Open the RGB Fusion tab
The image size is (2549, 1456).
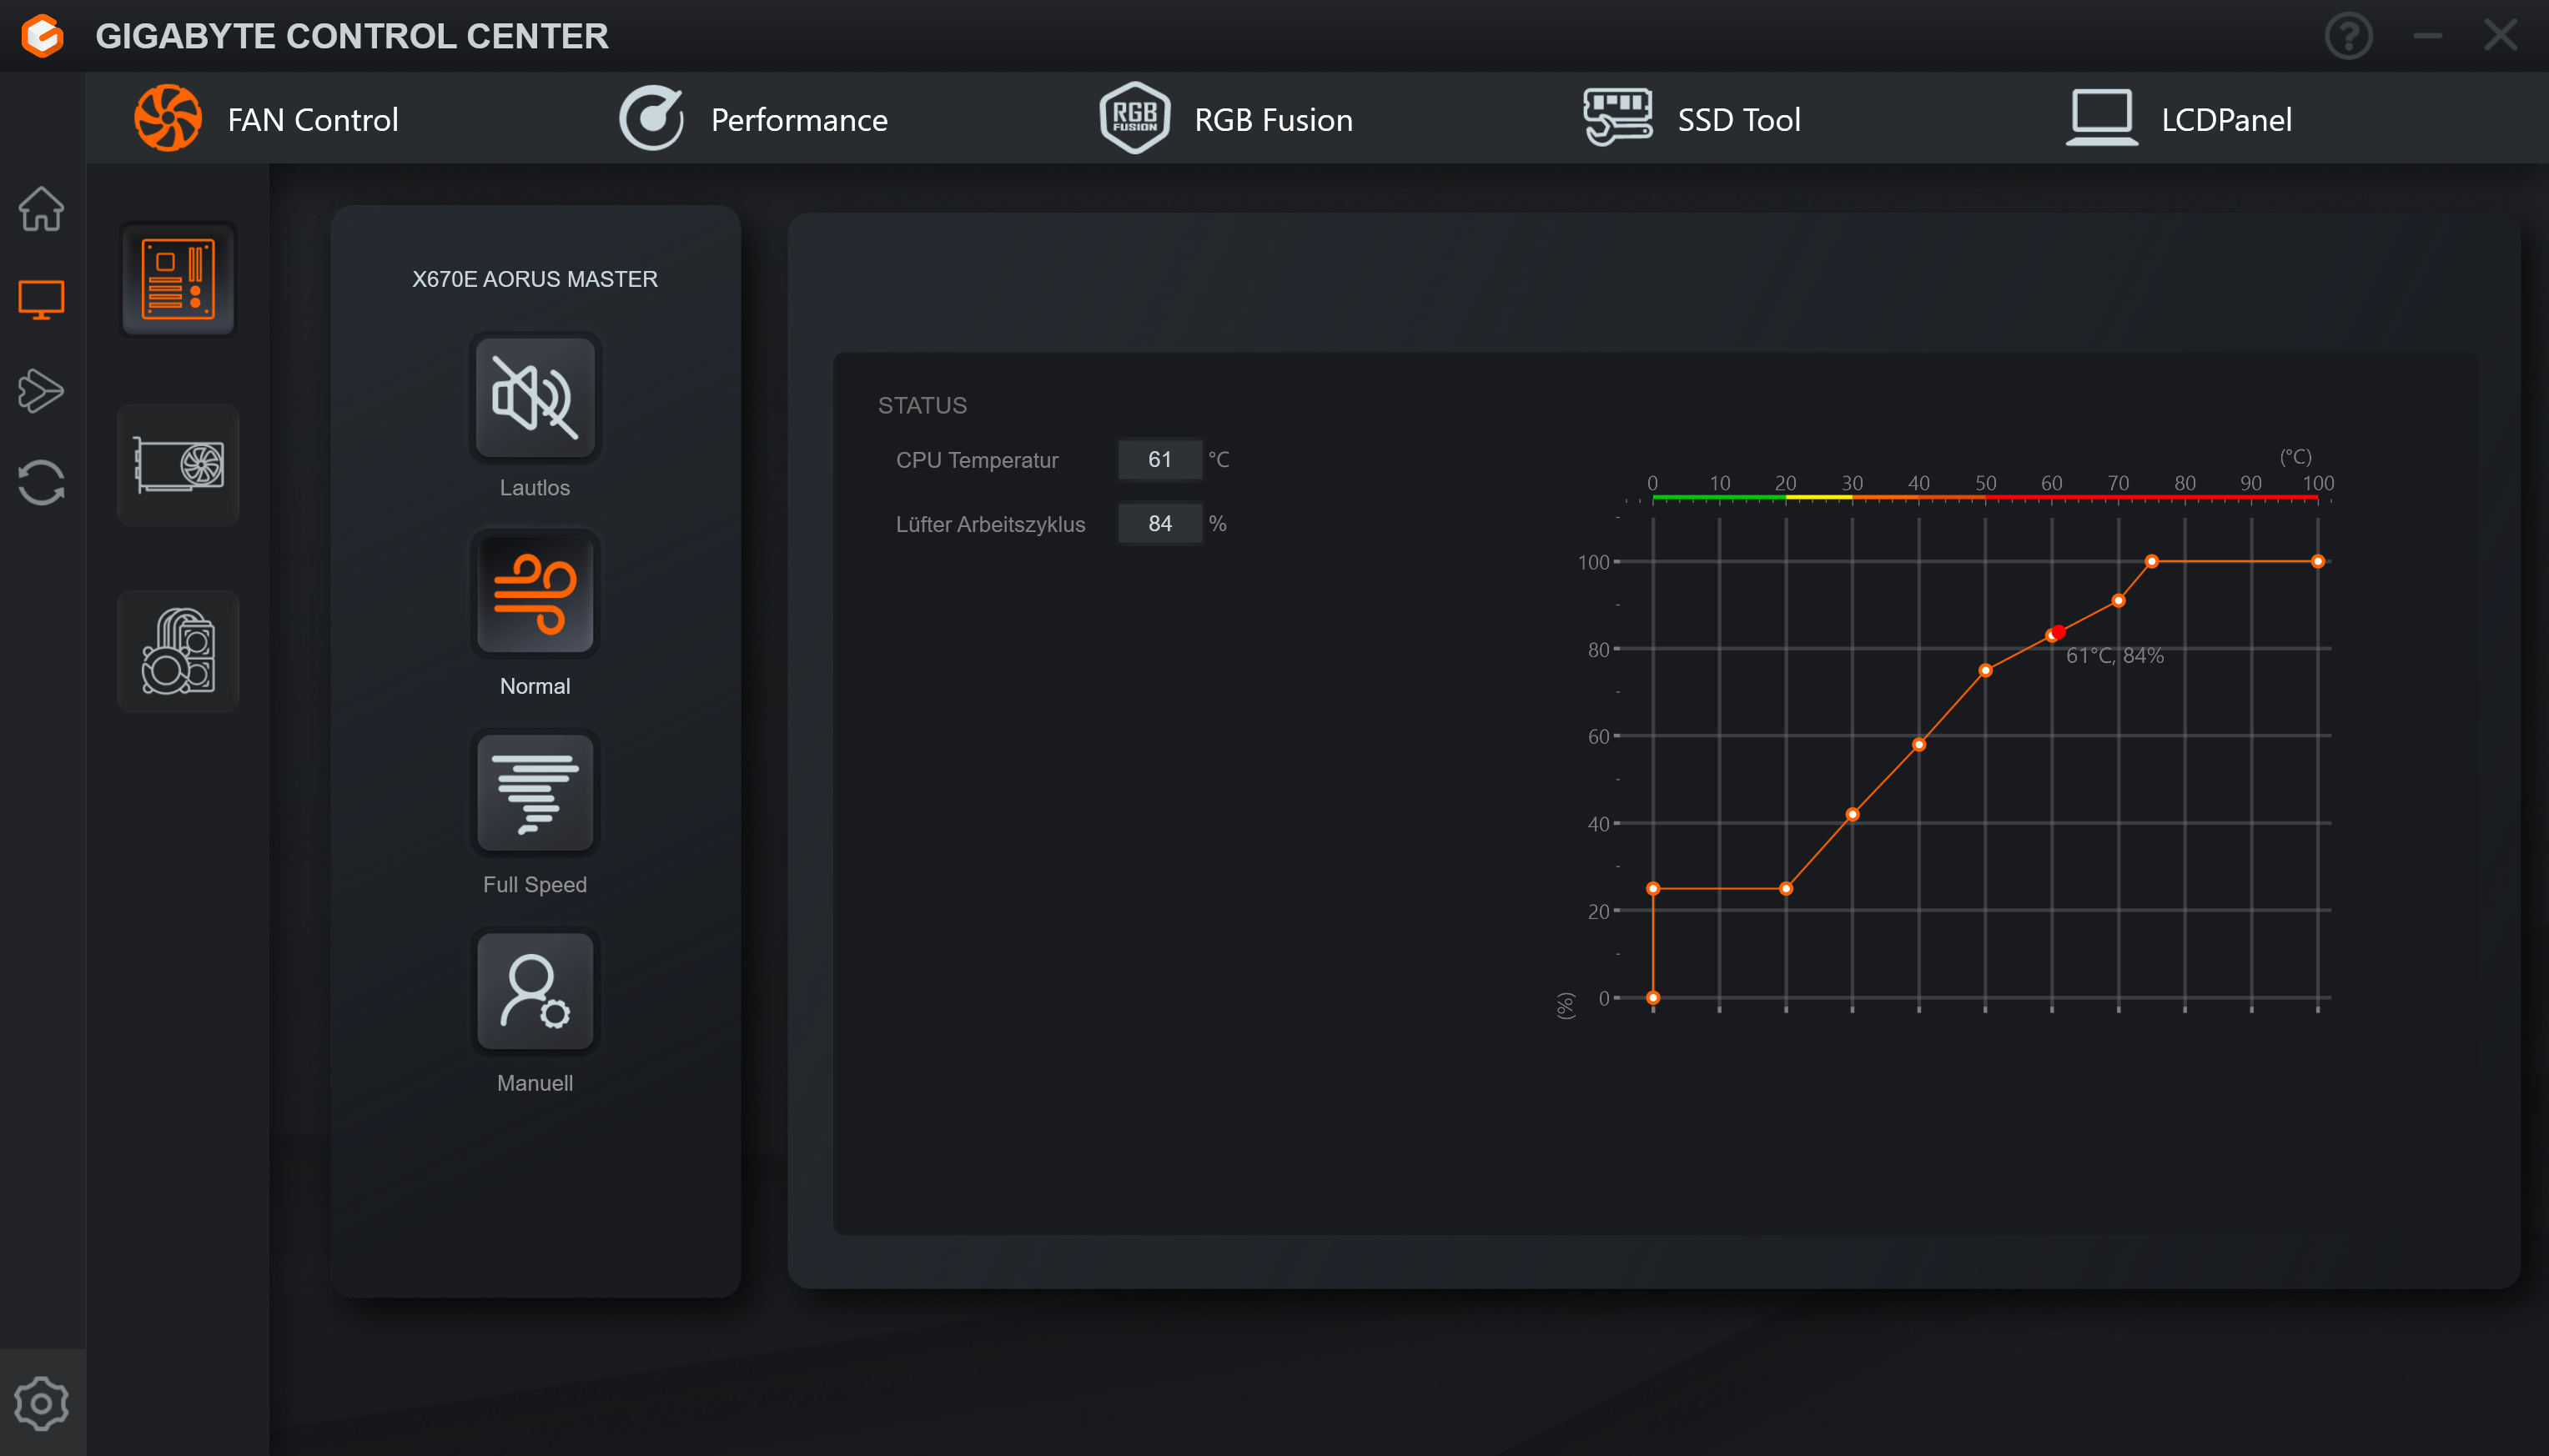pos(1226,119)
